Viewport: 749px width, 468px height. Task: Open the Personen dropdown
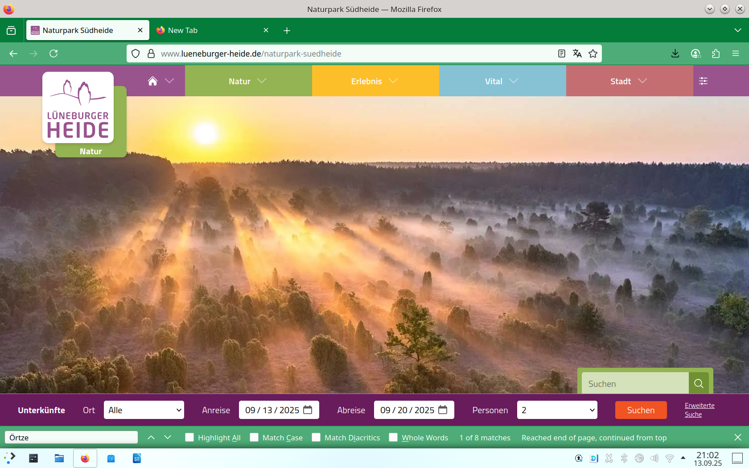557,410
